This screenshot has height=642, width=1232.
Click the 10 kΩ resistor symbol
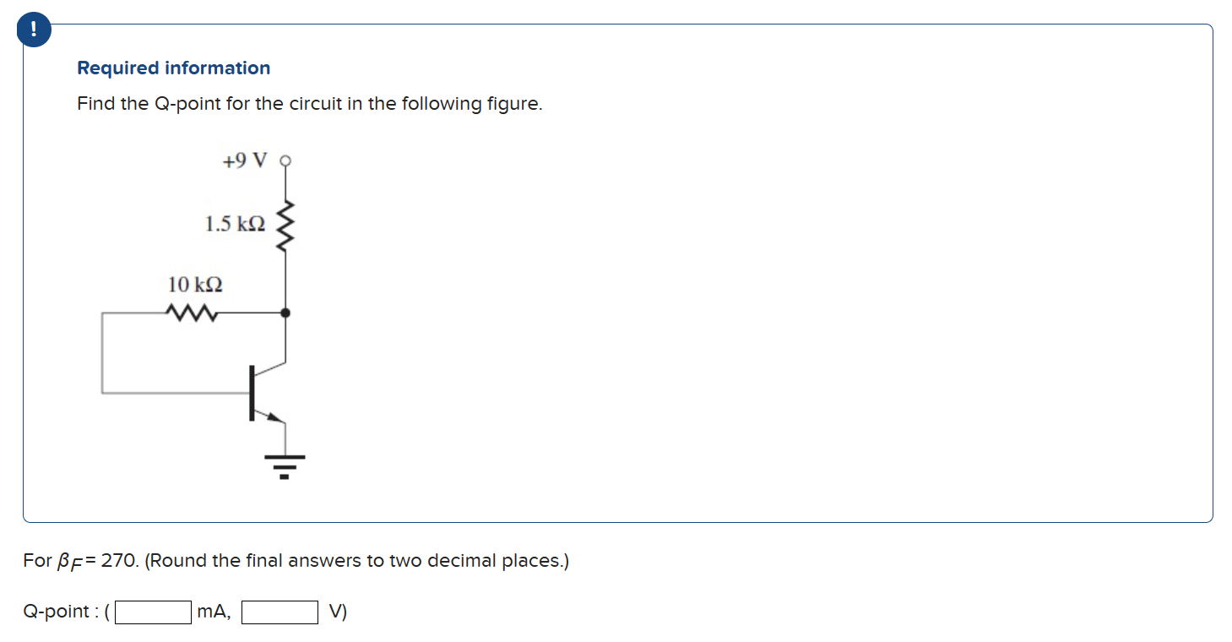pos(193,312)
